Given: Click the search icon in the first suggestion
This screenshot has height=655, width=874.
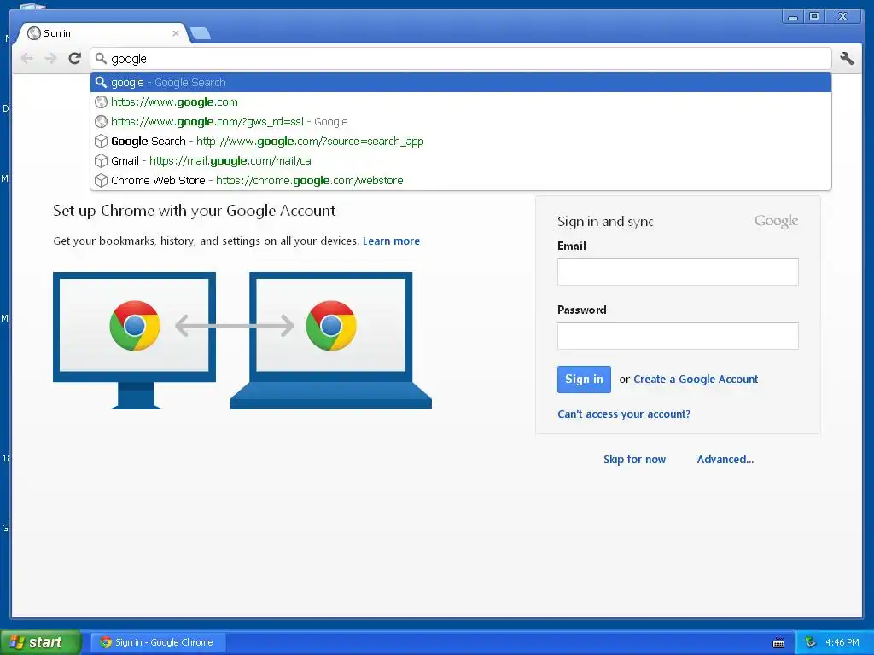Looking at the screenshot, I should pos(101,83).
